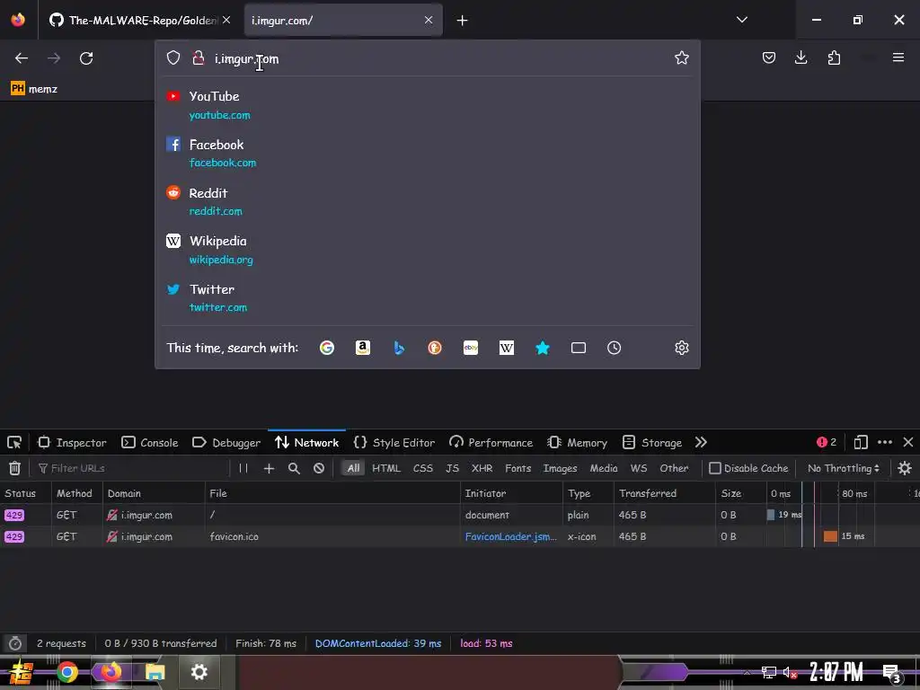The width and height of the screenshot is (920, 690).
Task: Search in open Tabs icon
Action: click(579, 348)
